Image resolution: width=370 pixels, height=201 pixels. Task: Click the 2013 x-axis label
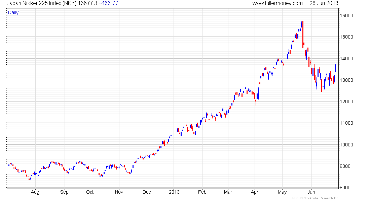[x=174, y=192]
